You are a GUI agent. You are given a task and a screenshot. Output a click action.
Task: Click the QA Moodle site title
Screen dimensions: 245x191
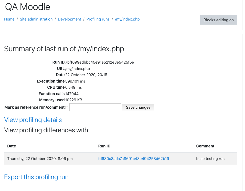coord(28,7)
